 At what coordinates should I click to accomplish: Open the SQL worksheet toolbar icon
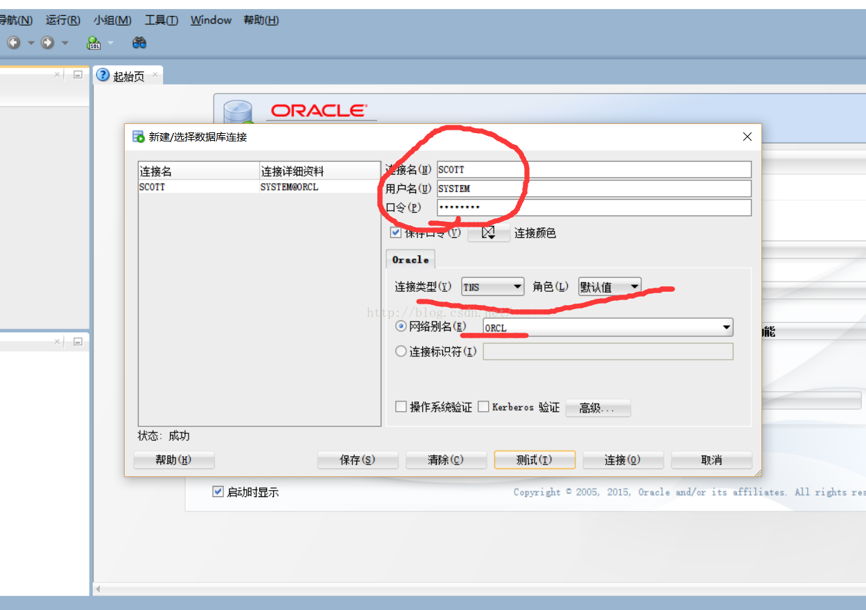coord(94,43)
